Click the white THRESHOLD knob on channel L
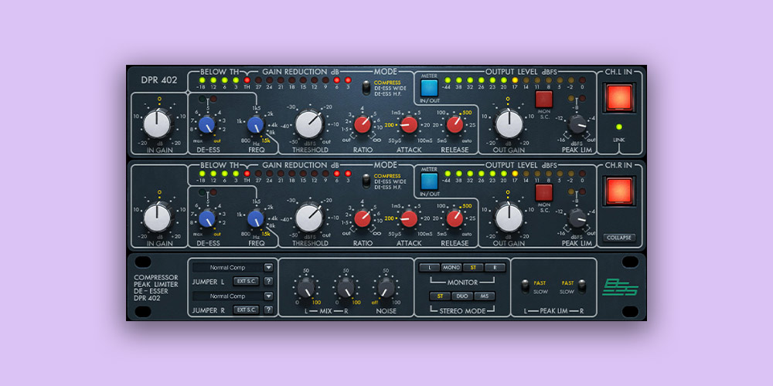Image resolution: width=773 pixels, height=386 pixels. [308, 124]
